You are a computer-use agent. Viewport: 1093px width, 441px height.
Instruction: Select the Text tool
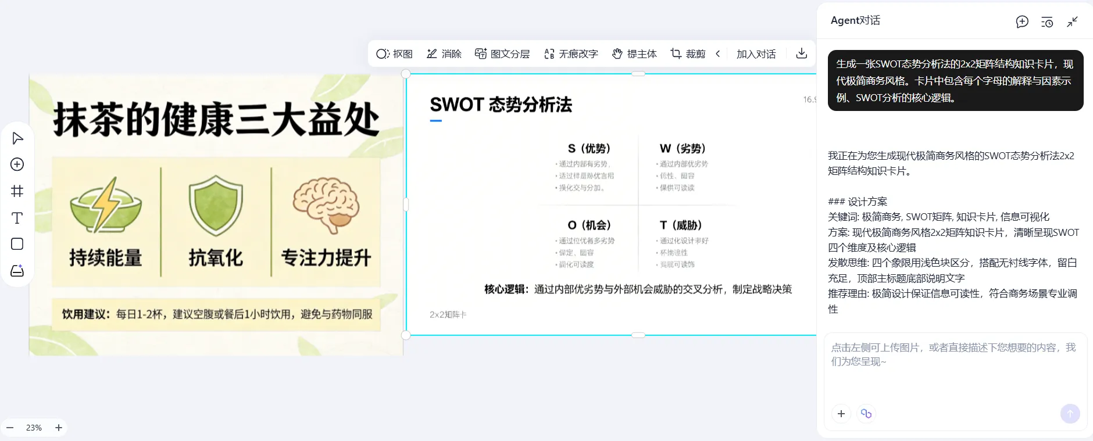pyautogui.click(x=17, y=218)
